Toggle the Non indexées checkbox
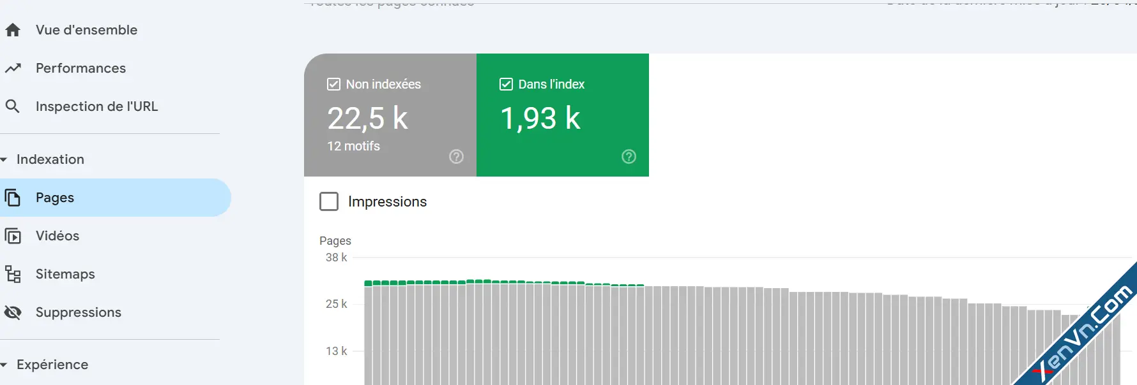 pyautogui.click(x=333, y=84)
